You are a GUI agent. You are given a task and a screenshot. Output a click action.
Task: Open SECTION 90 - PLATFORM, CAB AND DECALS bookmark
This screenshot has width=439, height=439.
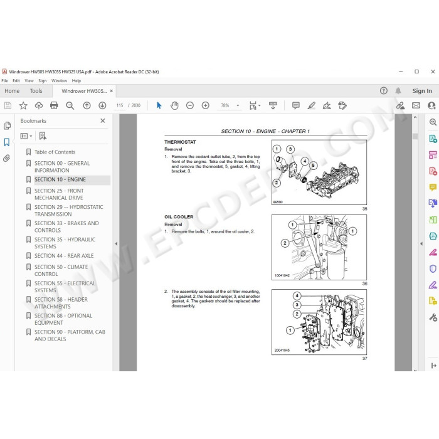70,336
